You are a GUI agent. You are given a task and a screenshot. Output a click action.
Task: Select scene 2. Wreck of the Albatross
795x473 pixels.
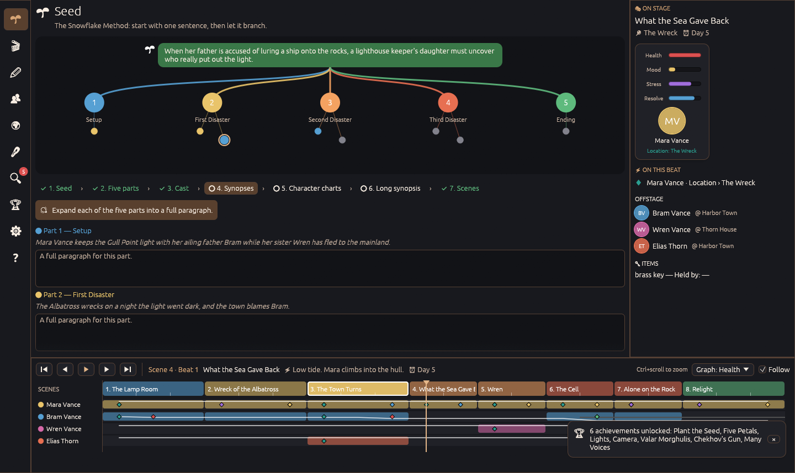256,389
